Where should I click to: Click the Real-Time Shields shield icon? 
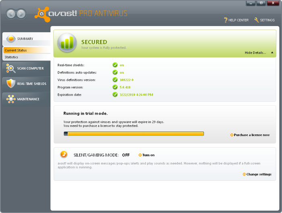(11, 84)
